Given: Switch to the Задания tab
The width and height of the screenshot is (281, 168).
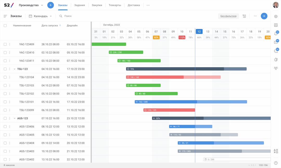Looking at the screenshot, I should pyautogui.click(x=80, y=5).
